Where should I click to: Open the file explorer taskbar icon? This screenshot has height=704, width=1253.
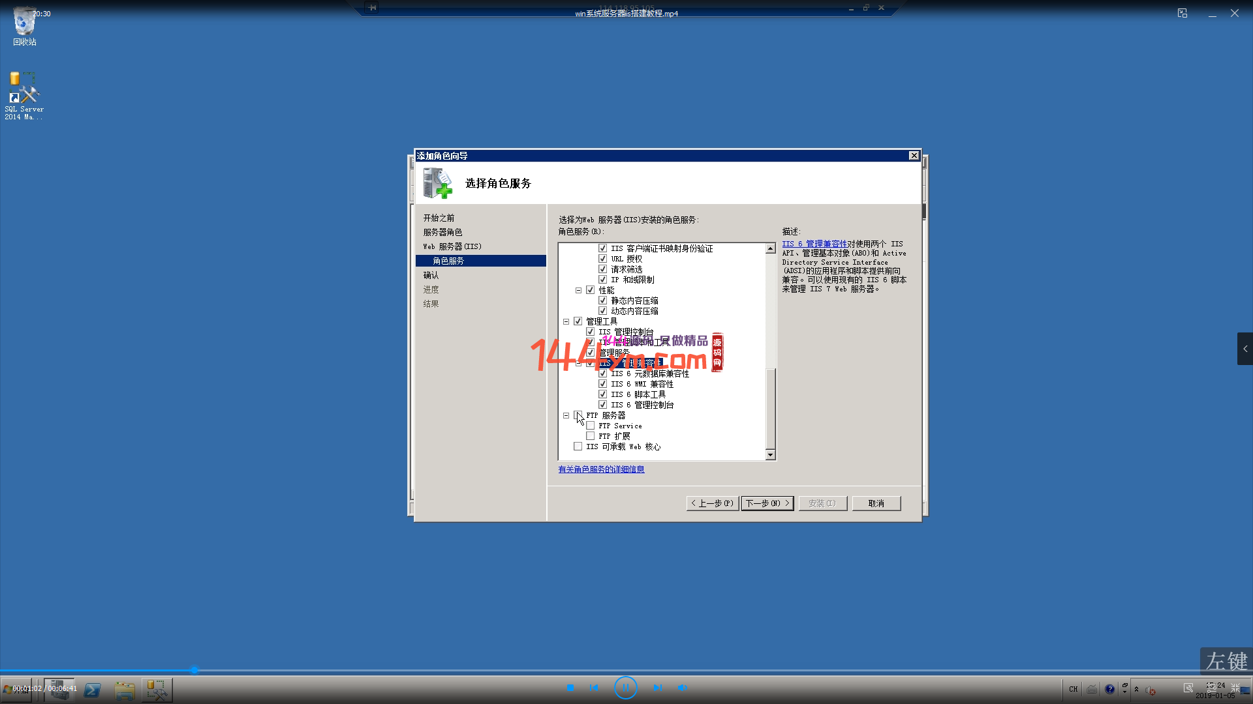(x=124, y=690)
